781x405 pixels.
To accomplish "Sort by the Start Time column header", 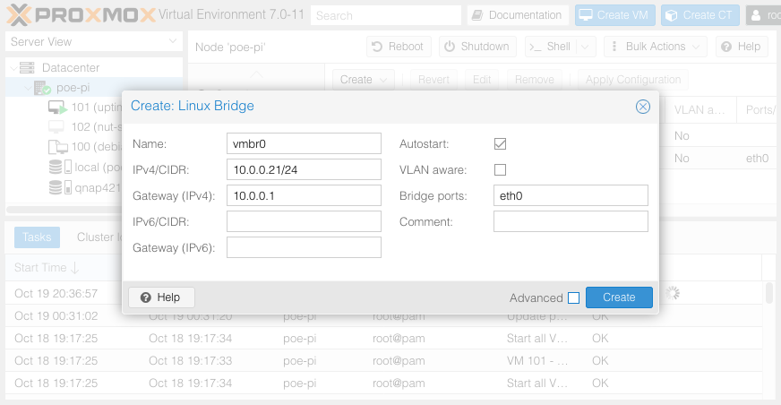I will click(x=47, y=268).
